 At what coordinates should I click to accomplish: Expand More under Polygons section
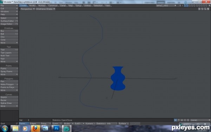(x=9, y=90)
